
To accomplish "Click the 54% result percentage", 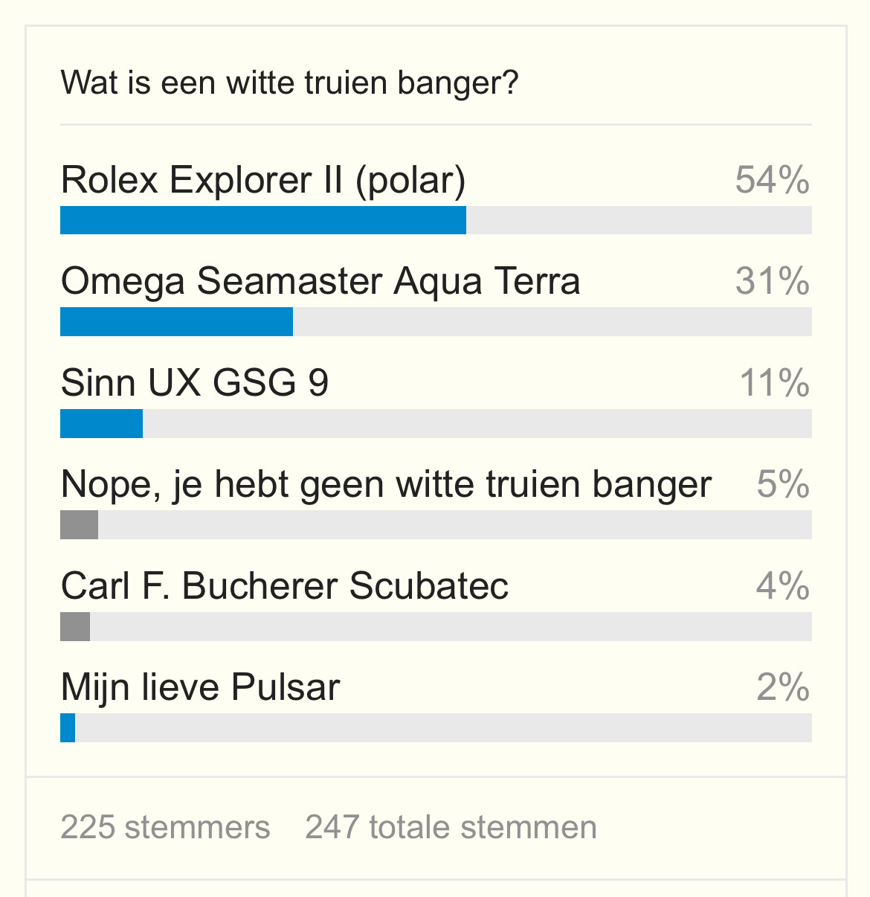I will point(773,180).
